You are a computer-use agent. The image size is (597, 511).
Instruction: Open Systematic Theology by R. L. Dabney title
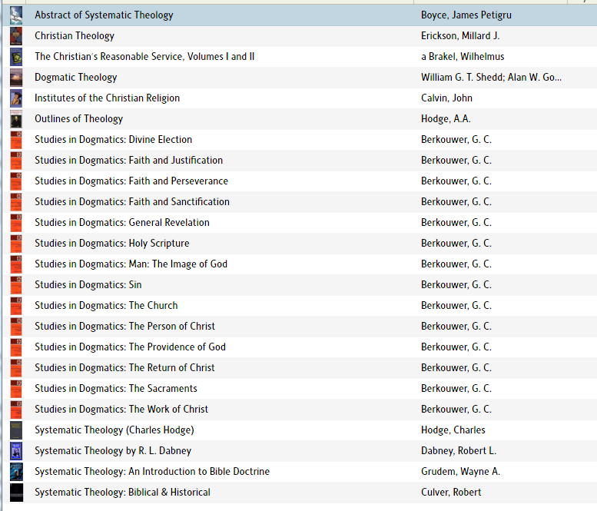coord(113,451)
